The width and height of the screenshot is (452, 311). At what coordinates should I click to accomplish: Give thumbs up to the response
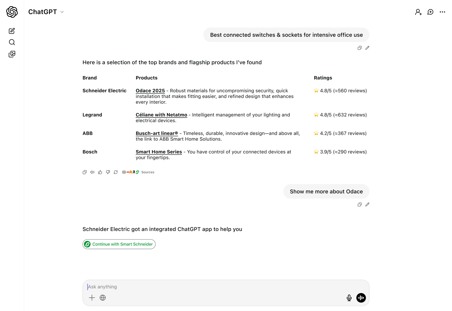coord(100,172)
